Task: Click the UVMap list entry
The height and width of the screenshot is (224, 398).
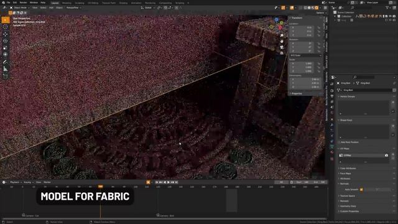Action: click(364, 155)
